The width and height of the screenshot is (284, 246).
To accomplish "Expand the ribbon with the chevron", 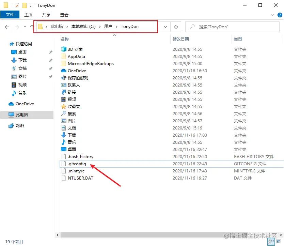I will (272, 15).
